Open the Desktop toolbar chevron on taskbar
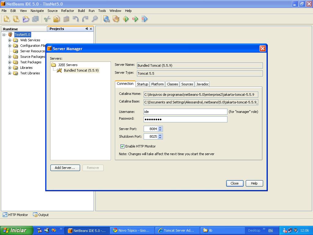The height and width of the screenshot is (235, 313). [x=264, y=229]
